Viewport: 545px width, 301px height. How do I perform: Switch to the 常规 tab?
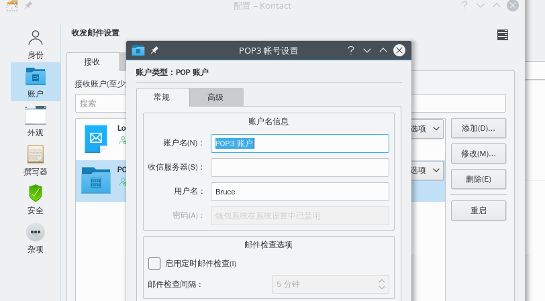[162, 97]
